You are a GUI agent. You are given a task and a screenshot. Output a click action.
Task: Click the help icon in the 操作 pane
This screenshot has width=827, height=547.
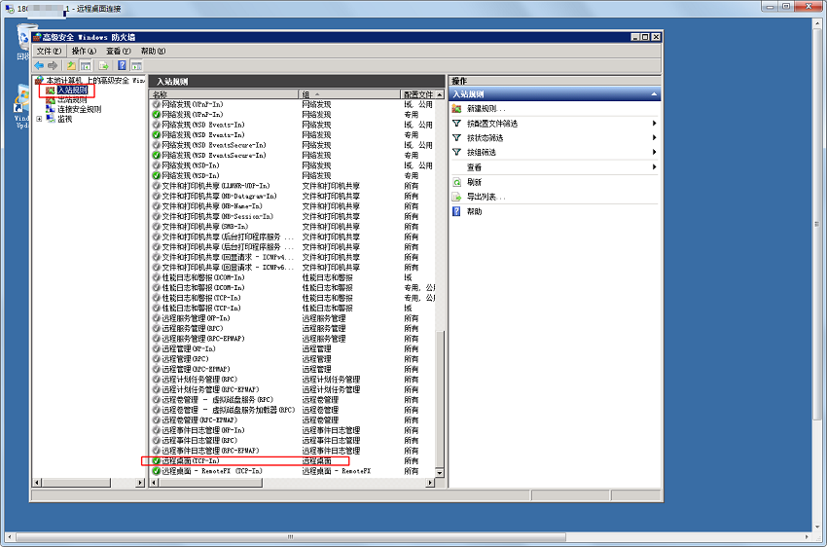coord(456,211)
